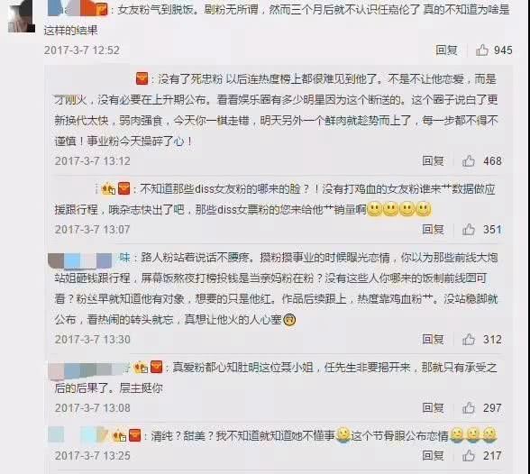Screen dimensions: 530x474
Task: Click the red membership badge on the 13:12 comment
Action: (x=142, y=79)
